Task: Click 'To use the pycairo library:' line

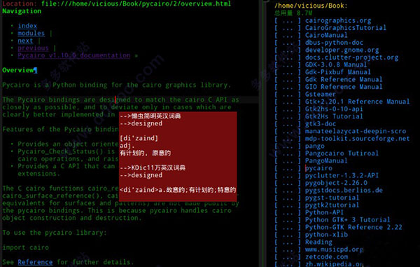Action: pyautogui.click(x=55, y=233)
